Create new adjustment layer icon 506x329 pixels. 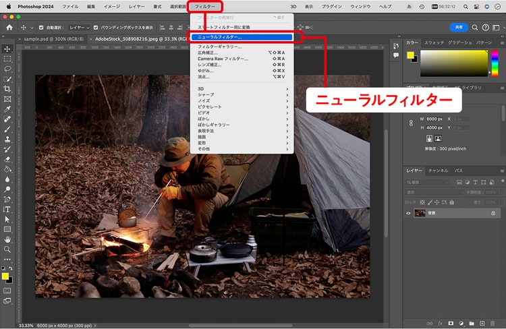click(461, 323)
